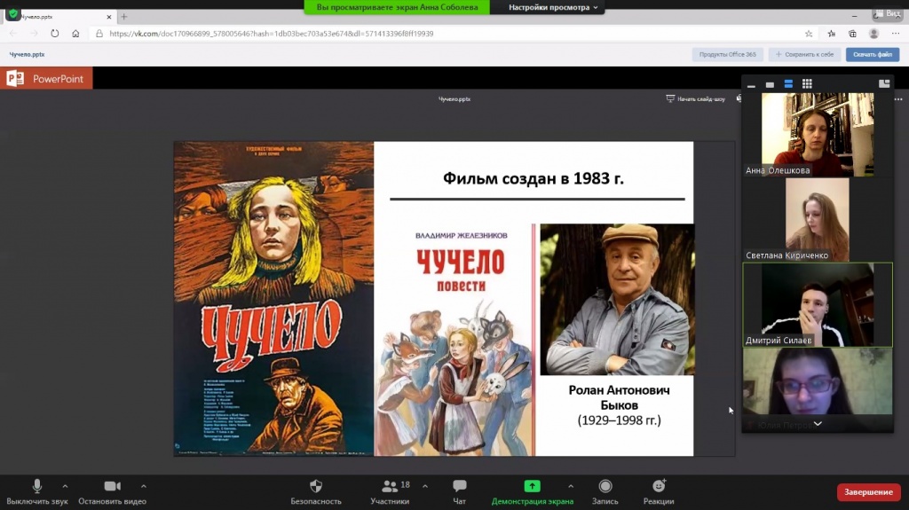Screen dimensions: 909x510
Task: Click the red End meeting button
Action: [868, 492]
